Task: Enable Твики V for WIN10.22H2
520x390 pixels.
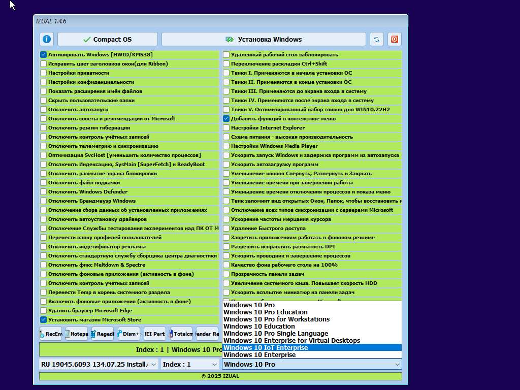Action: coord(226,110)
